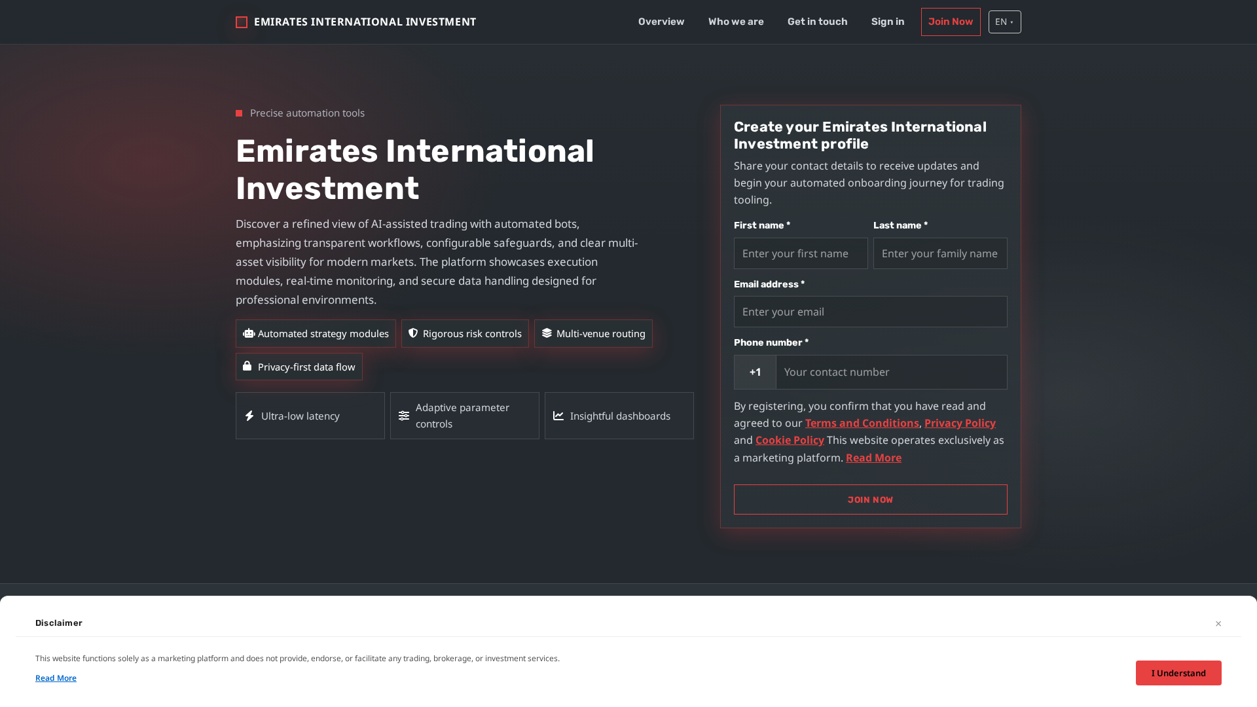Click the 'Disclaimer' title text

[x=59, y=623]
